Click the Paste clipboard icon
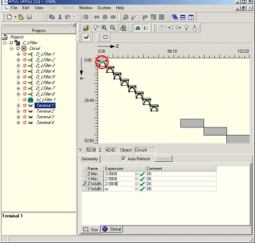255x243 pixels. click(x=68, y=17)
